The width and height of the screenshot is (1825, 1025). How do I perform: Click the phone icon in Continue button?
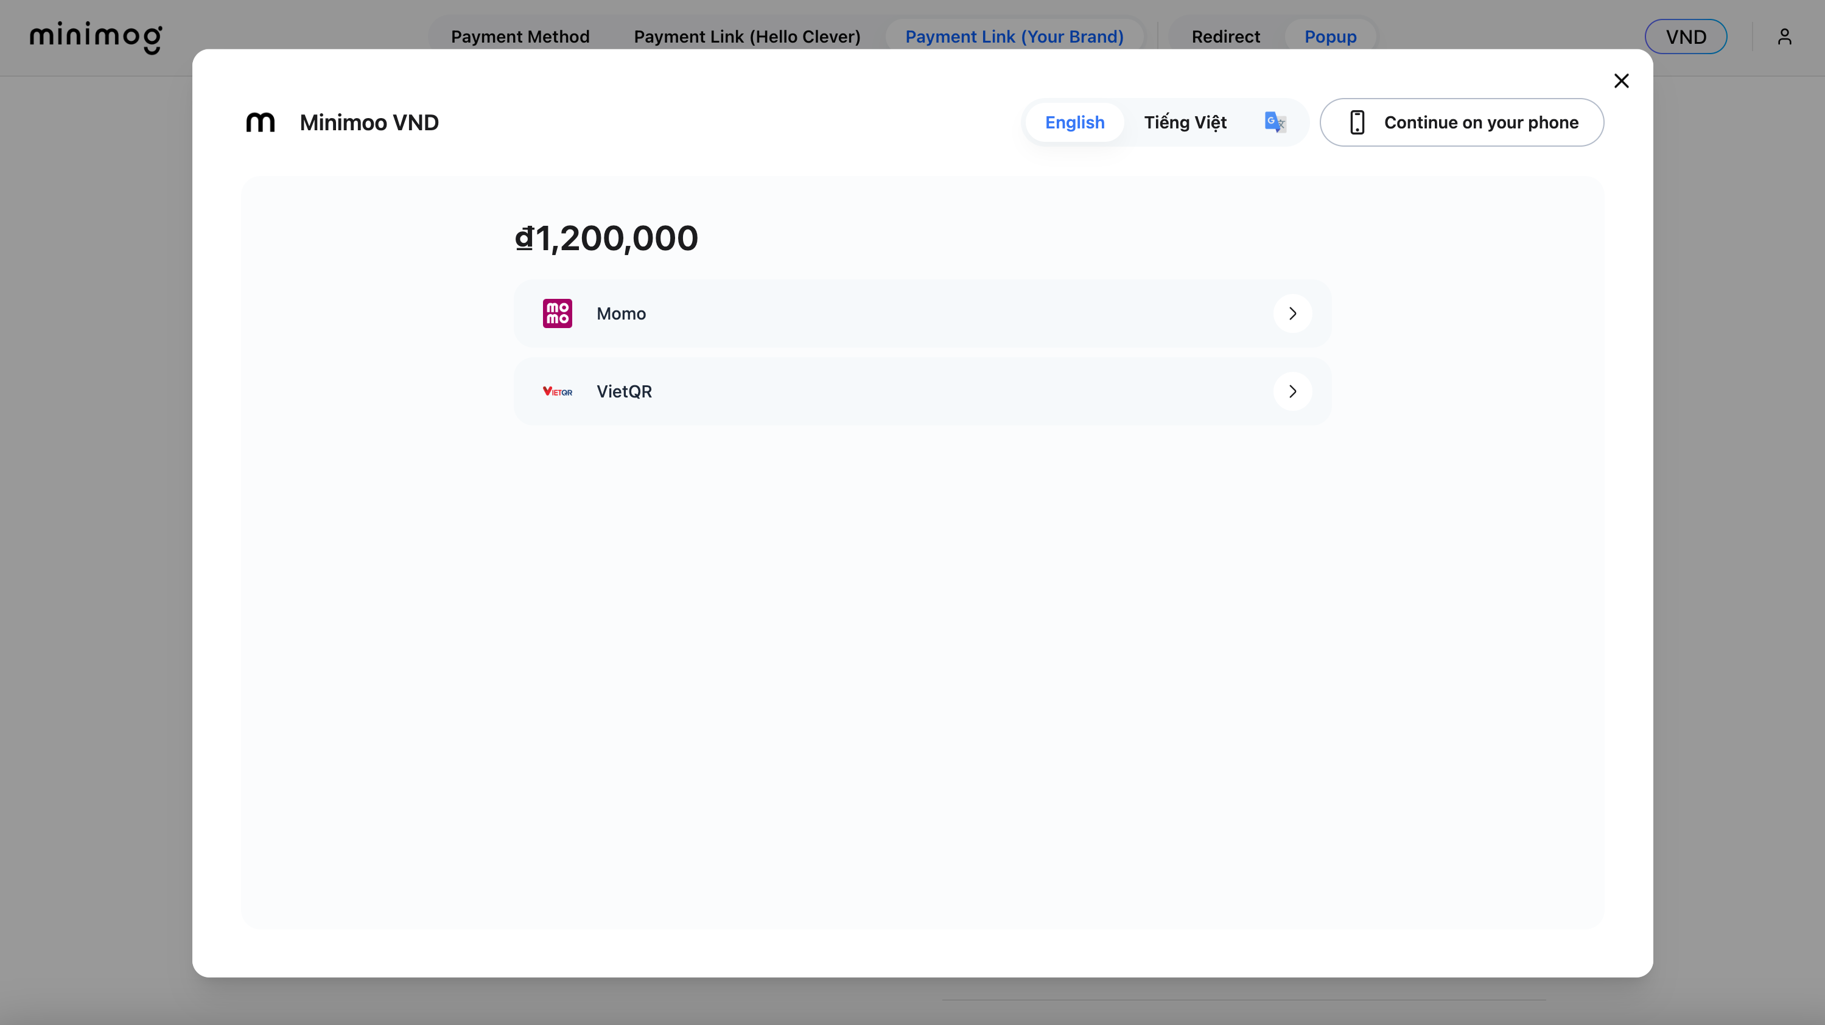pyautogui.click(x=1357, y=122)
